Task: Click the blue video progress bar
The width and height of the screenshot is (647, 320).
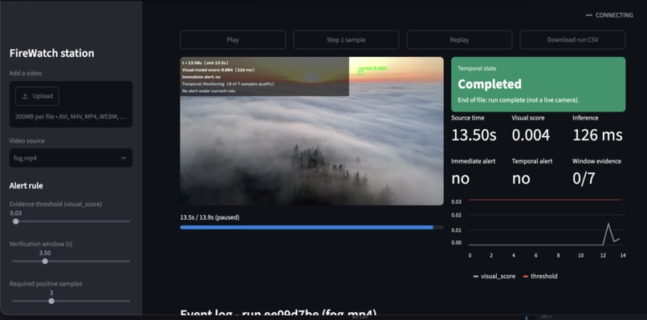Action: (x=311, y=227)
